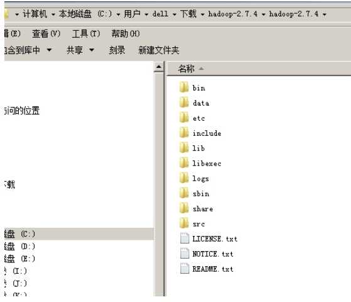Open the 工具(T) menu

pyautogui.click(x=86, y=34)
